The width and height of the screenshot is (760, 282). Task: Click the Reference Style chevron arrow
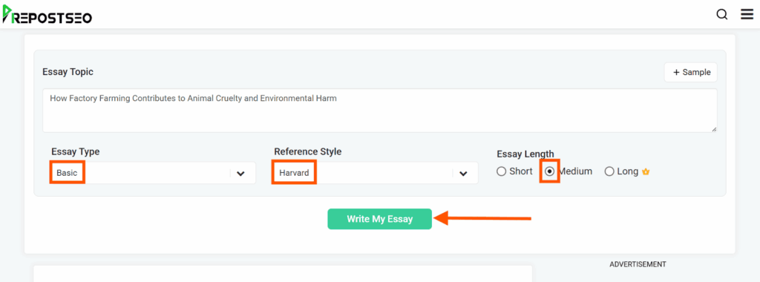[x=463, y=174]
